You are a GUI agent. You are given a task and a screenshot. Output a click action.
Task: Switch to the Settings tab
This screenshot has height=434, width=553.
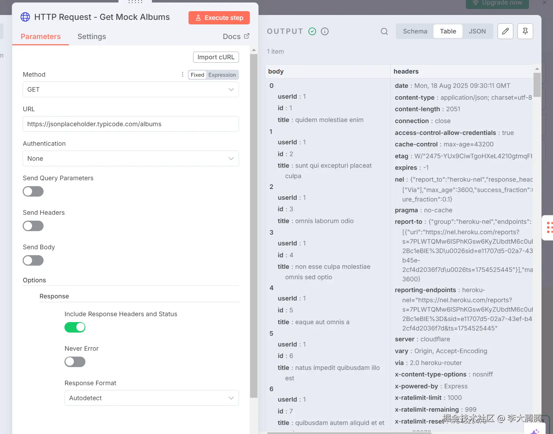click(x=92, y=37)
